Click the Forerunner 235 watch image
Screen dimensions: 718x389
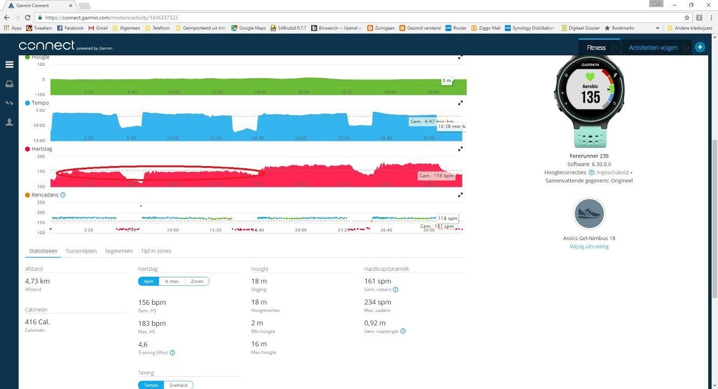pos(589,102)
